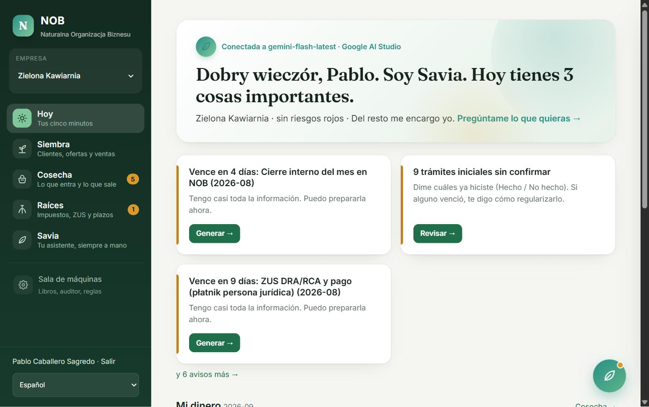Viewport: 649px width, 407px height.
Task: Open the Español language selector
Action: pos(76,385)
